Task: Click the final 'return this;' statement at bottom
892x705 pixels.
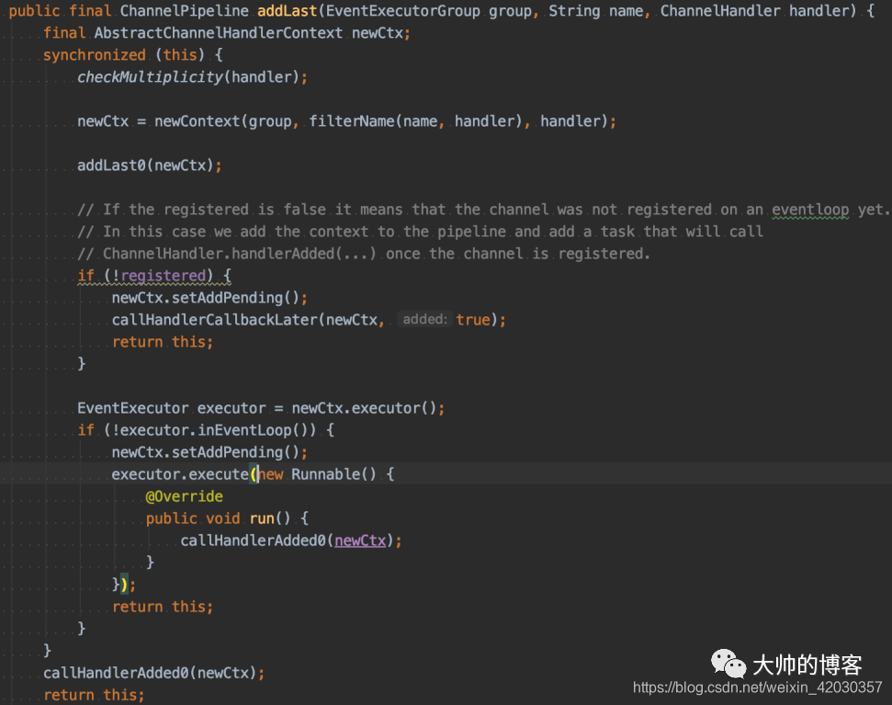Action: click(94, 695)
